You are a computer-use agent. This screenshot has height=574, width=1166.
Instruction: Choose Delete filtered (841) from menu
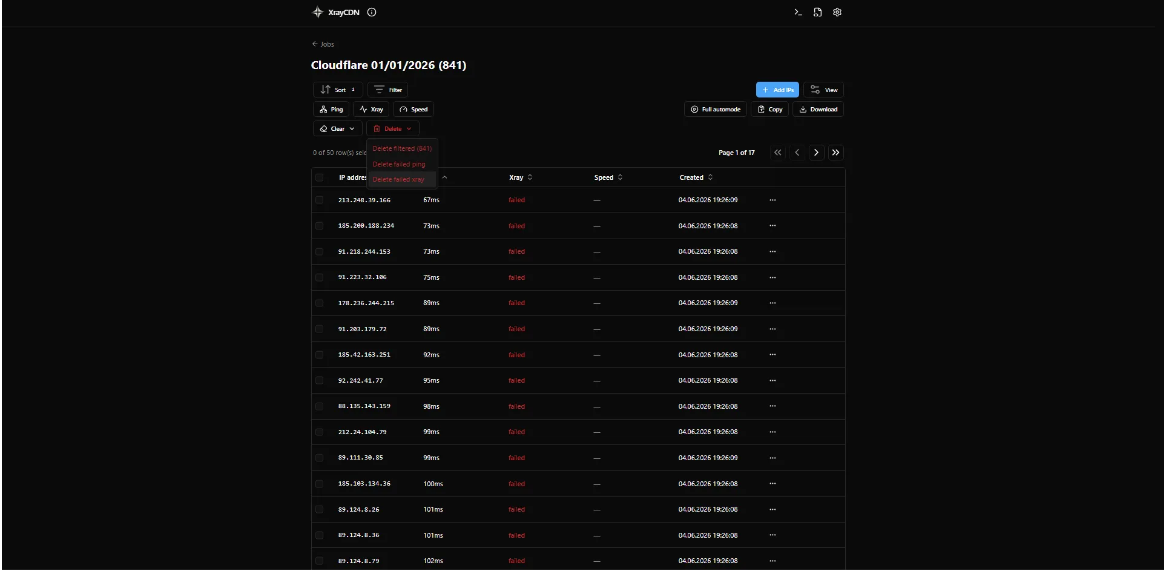402,148
